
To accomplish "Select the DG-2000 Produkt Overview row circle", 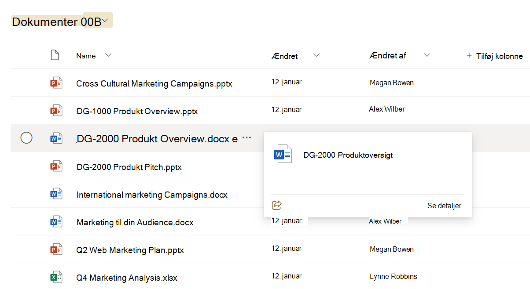I will [x=26, y=138].
